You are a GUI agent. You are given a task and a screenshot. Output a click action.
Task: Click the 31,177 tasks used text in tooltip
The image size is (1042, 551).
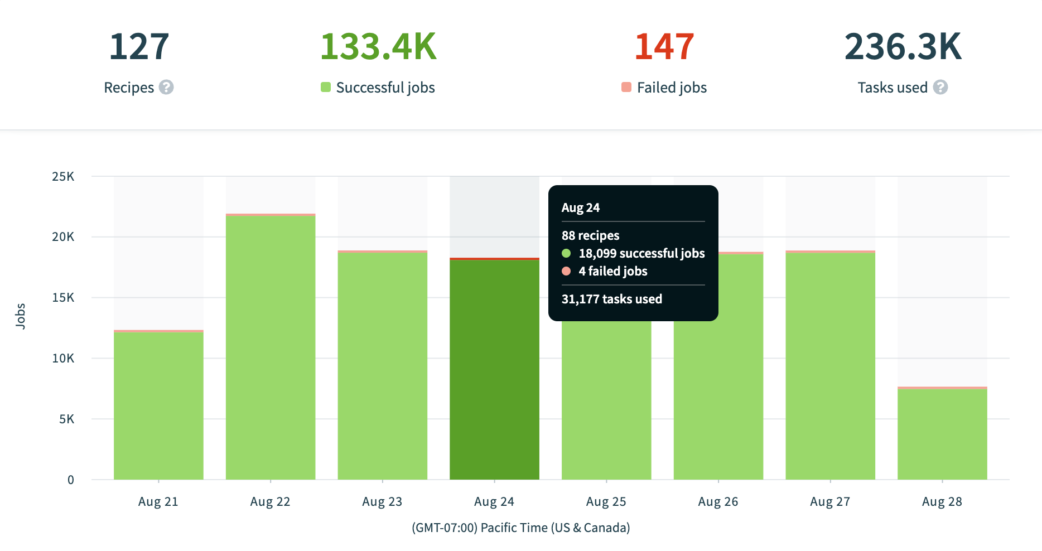pos(611,299)
